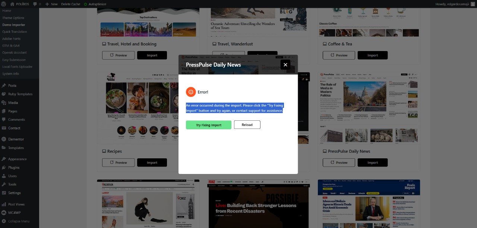Open Theme Options in the sidebar
Viewport: 477px width, 228px height.
coord(13,18)
